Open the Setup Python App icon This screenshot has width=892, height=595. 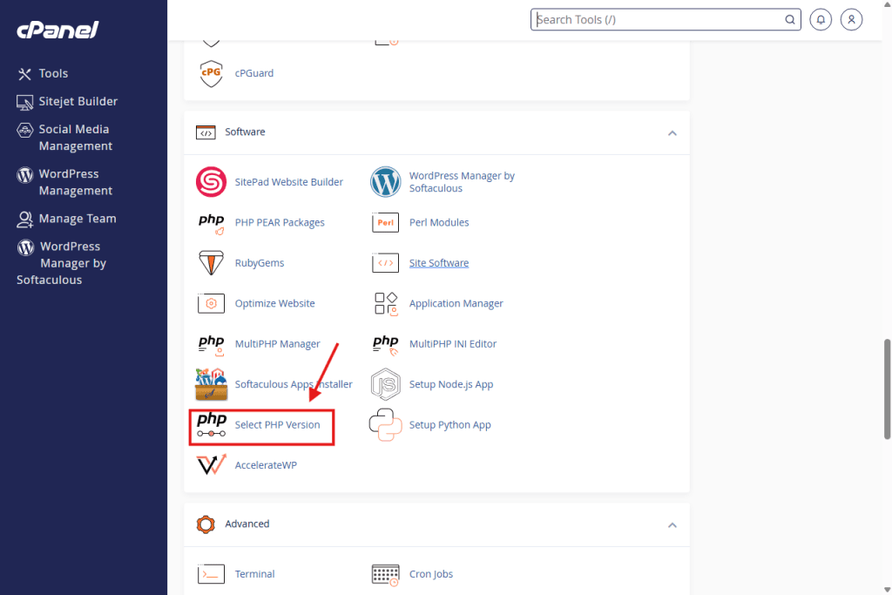tap(385, 425)
